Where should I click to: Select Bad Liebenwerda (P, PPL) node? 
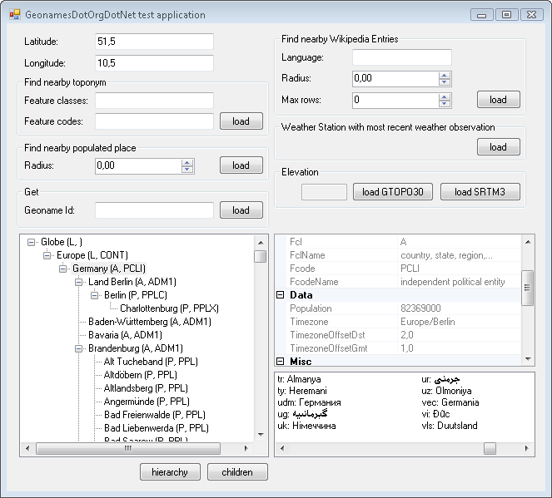(x=157, y=428)
